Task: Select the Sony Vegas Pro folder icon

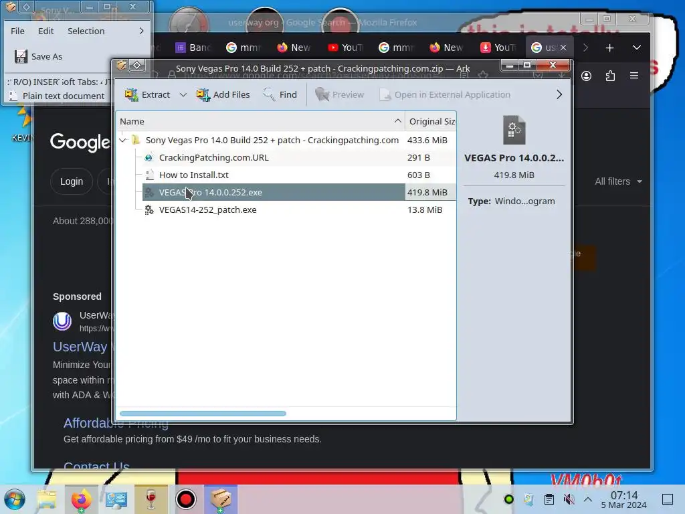Action: coord(136,140)
